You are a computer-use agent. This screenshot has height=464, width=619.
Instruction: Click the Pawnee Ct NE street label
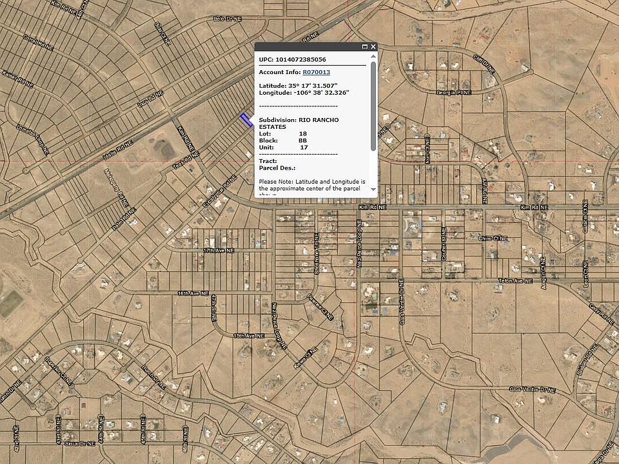click(320, 307)
